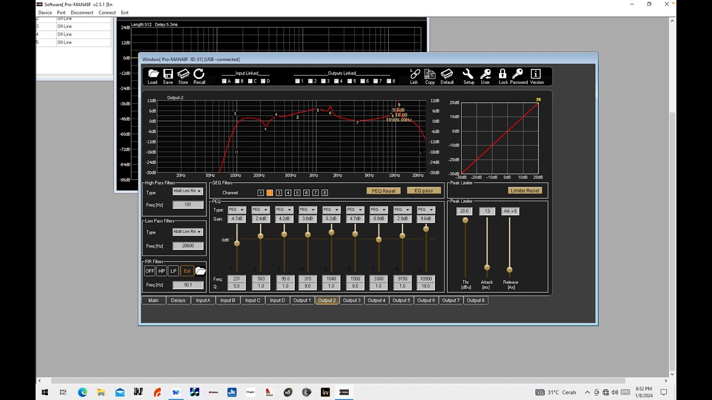Open PEQ band 7 Type dropdown
Screen dimensions: 712x400
click(379, 209)
